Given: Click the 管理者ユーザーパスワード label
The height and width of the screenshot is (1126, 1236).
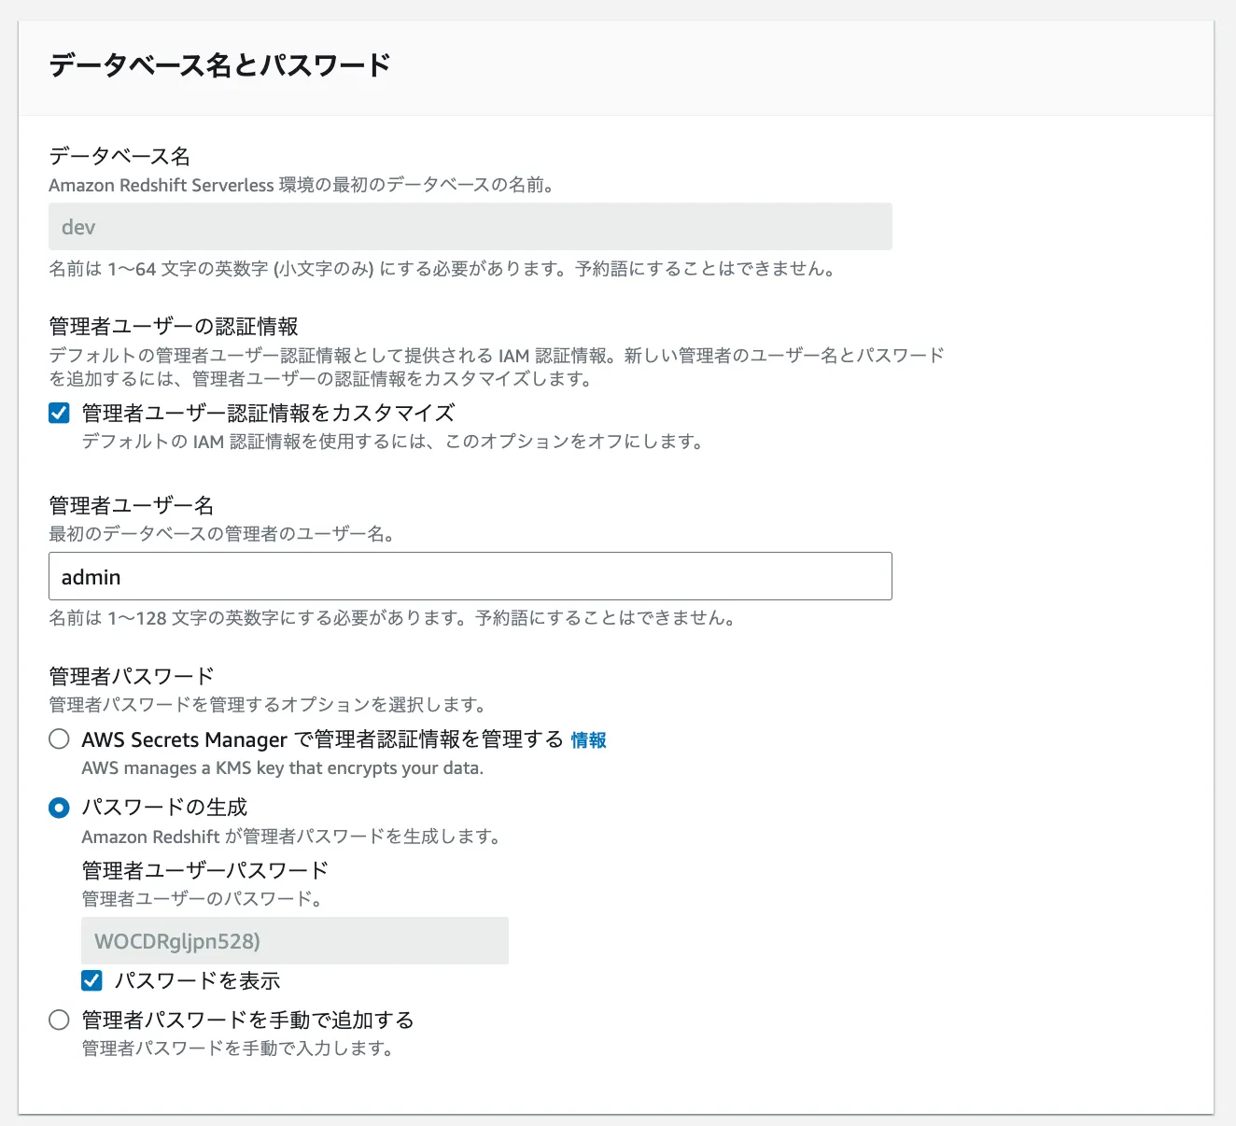Looking at the screenshot, I should pos(205,870).
